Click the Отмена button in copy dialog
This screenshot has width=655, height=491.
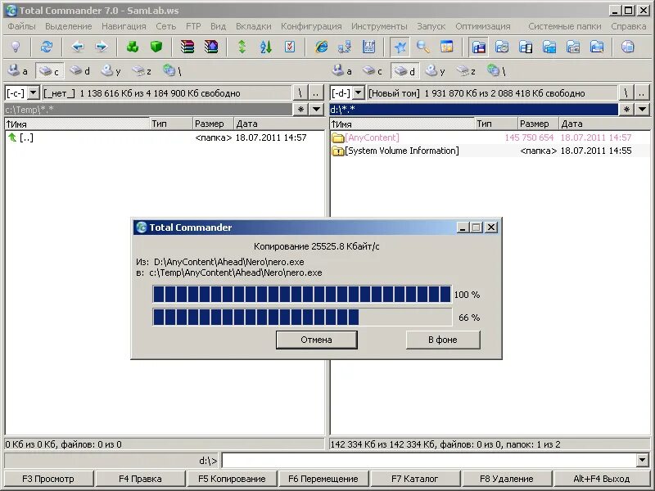click(x=317, y=340)
